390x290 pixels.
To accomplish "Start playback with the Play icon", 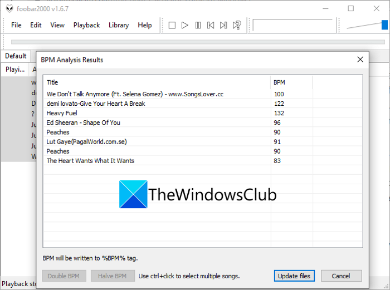I will [x=185, y=25].
